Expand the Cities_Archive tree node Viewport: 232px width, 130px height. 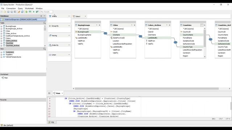point(1,34)
